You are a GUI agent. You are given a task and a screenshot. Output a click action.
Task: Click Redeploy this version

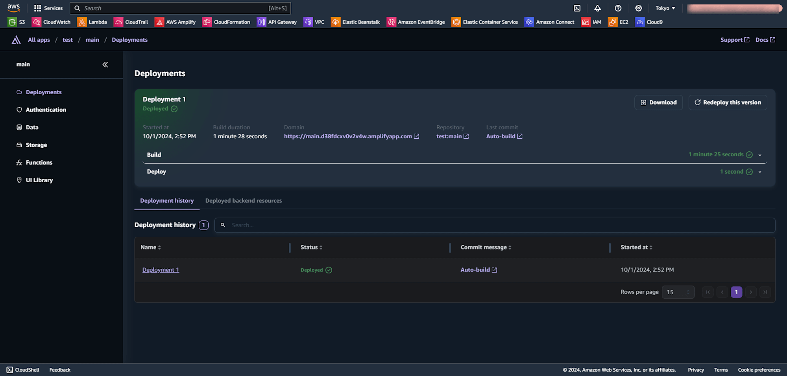tap(728, 103)
